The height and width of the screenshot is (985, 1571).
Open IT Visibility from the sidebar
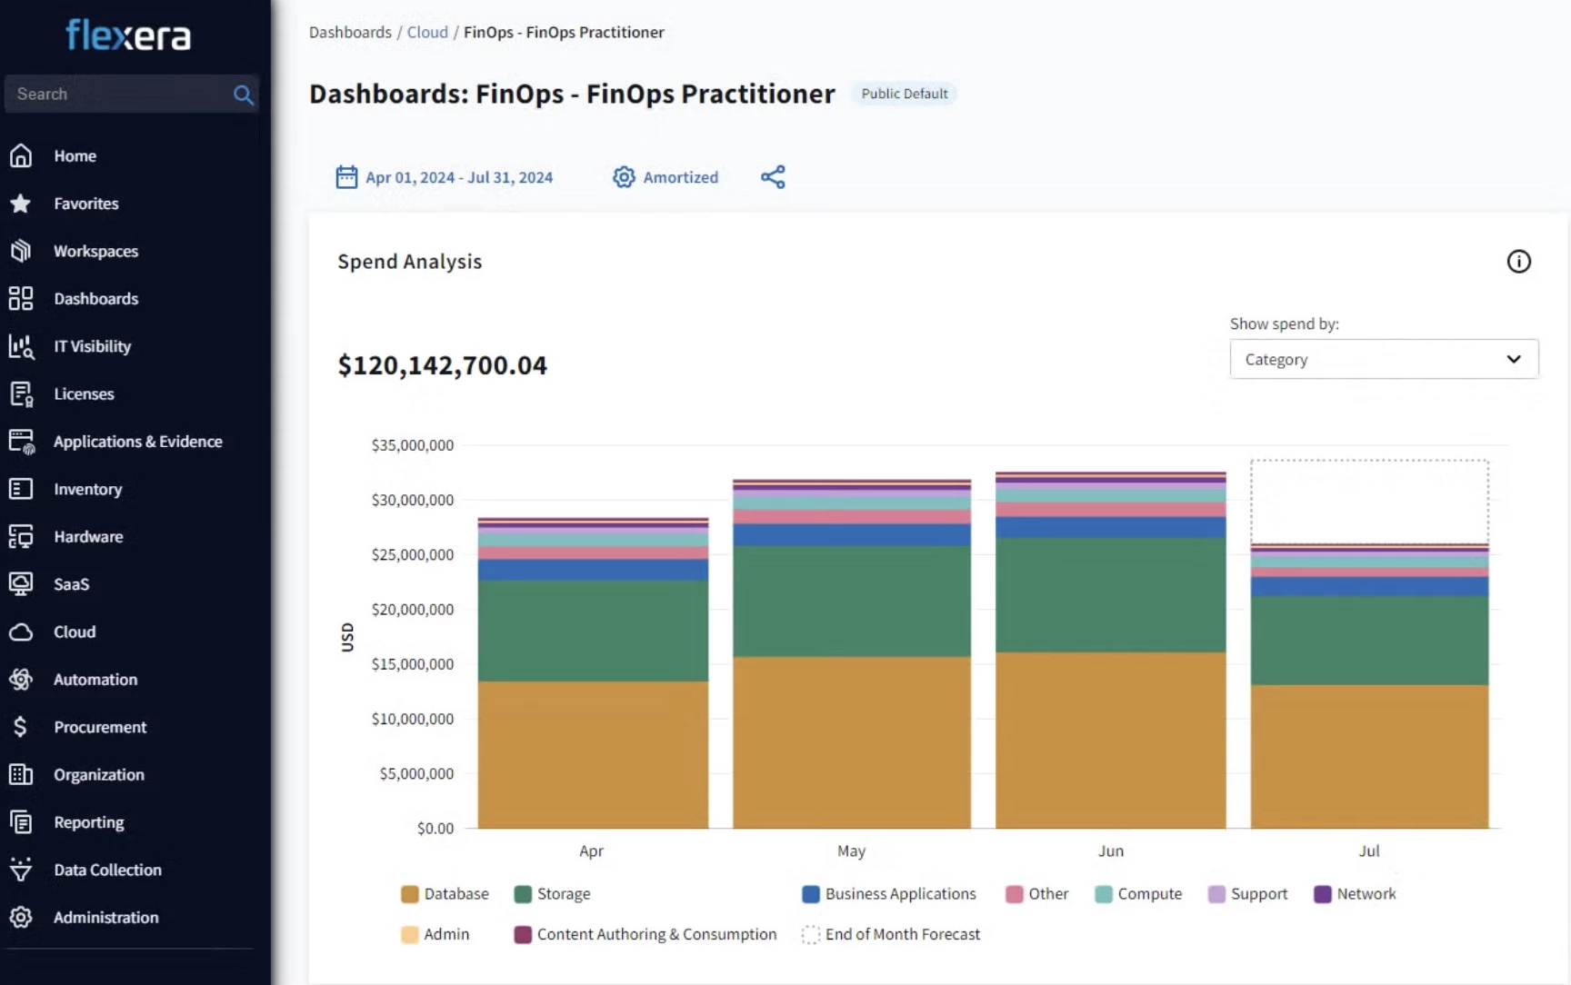(x=92, y=346)
